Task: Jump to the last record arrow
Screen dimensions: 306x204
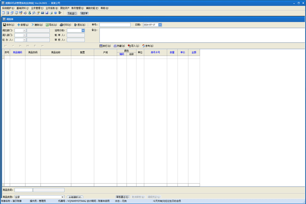Action: click(x=28, y=46)
